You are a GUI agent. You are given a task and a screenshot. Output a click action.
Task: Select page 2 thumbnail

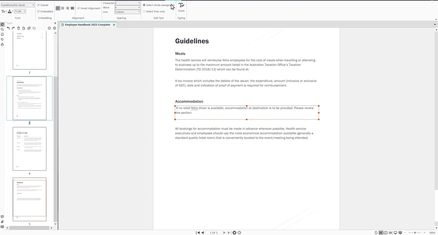pos(29,50)
